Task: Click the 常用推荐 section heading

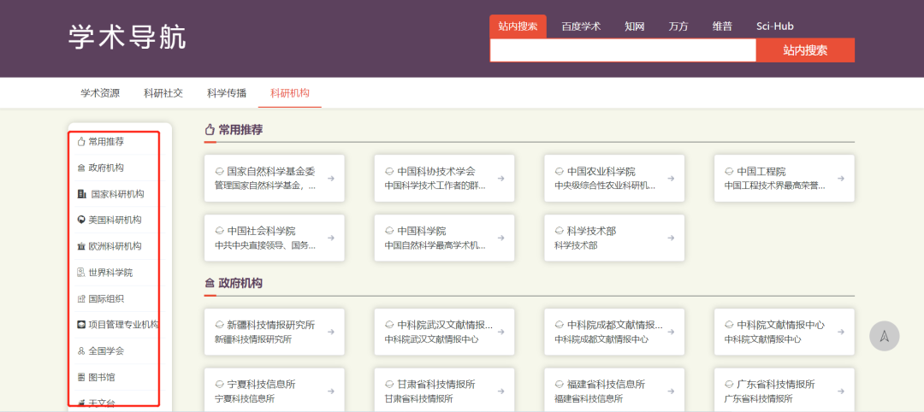Action: pos(240,130)
